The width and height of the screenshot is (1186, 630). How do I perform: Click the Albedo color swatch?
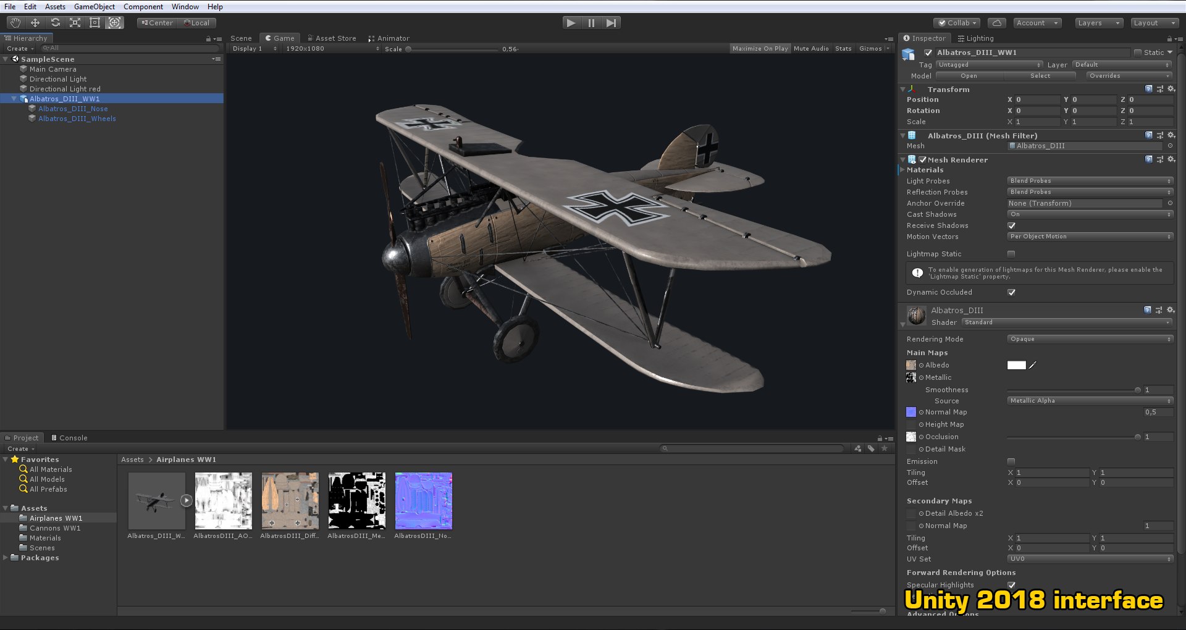(1016, 365)
